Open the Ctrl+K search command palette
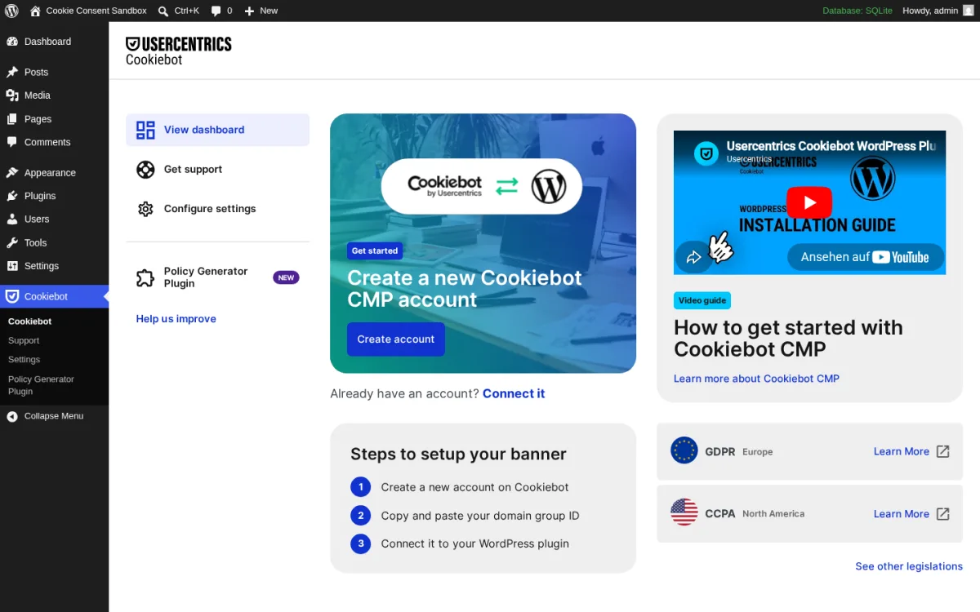Viewport: 980px width, 612px height. (178, 11)
